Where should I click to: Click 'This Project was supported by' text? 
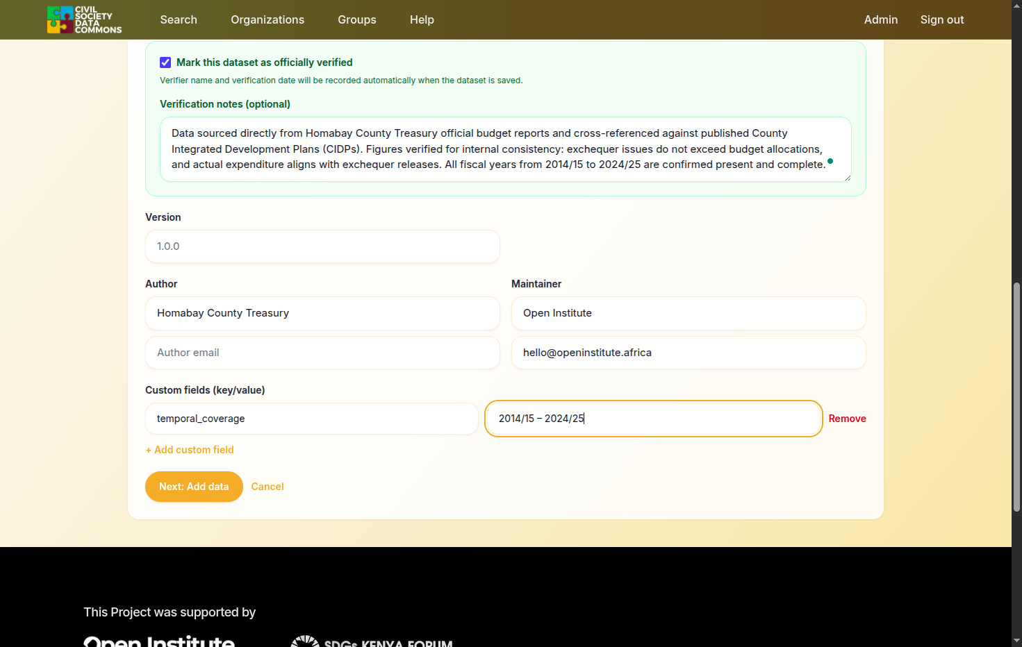click(x=170, y=612)
